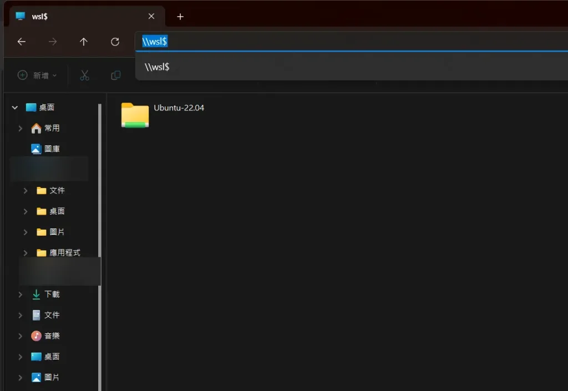The height and width of the screenshot is (391, 568).
Task: Expand the lower 桌面 desktop node
Action: pos(21,357)
